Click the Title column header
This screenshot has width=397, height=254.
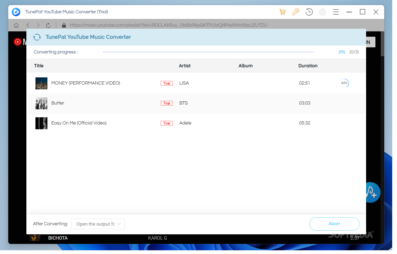pyautogui.click(x=39, y=66)
